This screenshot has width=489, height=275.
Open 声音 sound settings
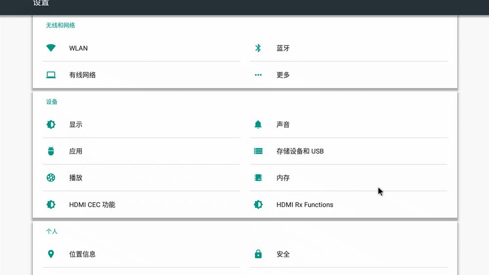(x=348, y=125)
